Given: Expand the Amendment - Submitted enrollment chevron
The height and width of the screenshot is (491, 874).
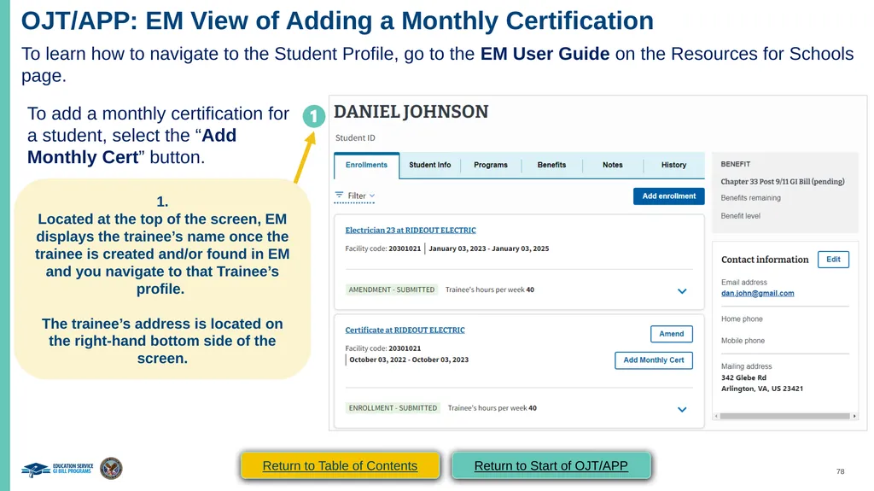Looking at the screenshot, I should (x=682, y=291).
